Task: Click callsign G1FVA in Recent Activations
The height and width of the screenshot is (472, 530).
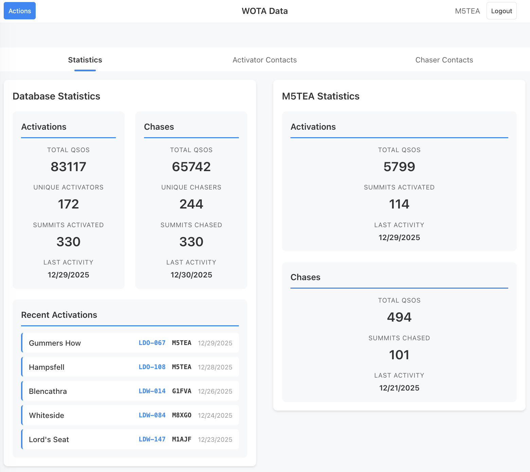Action: point(181,391)
